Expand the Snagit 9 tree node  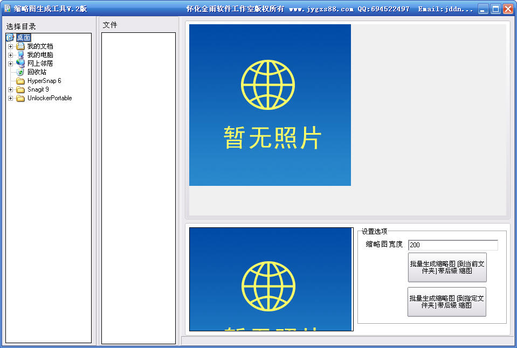(11, 89)
